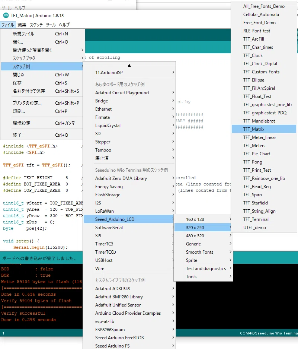298x349 pixels.
Task: Open the 廃止済 examples submenu
Action: click(129, 158)
